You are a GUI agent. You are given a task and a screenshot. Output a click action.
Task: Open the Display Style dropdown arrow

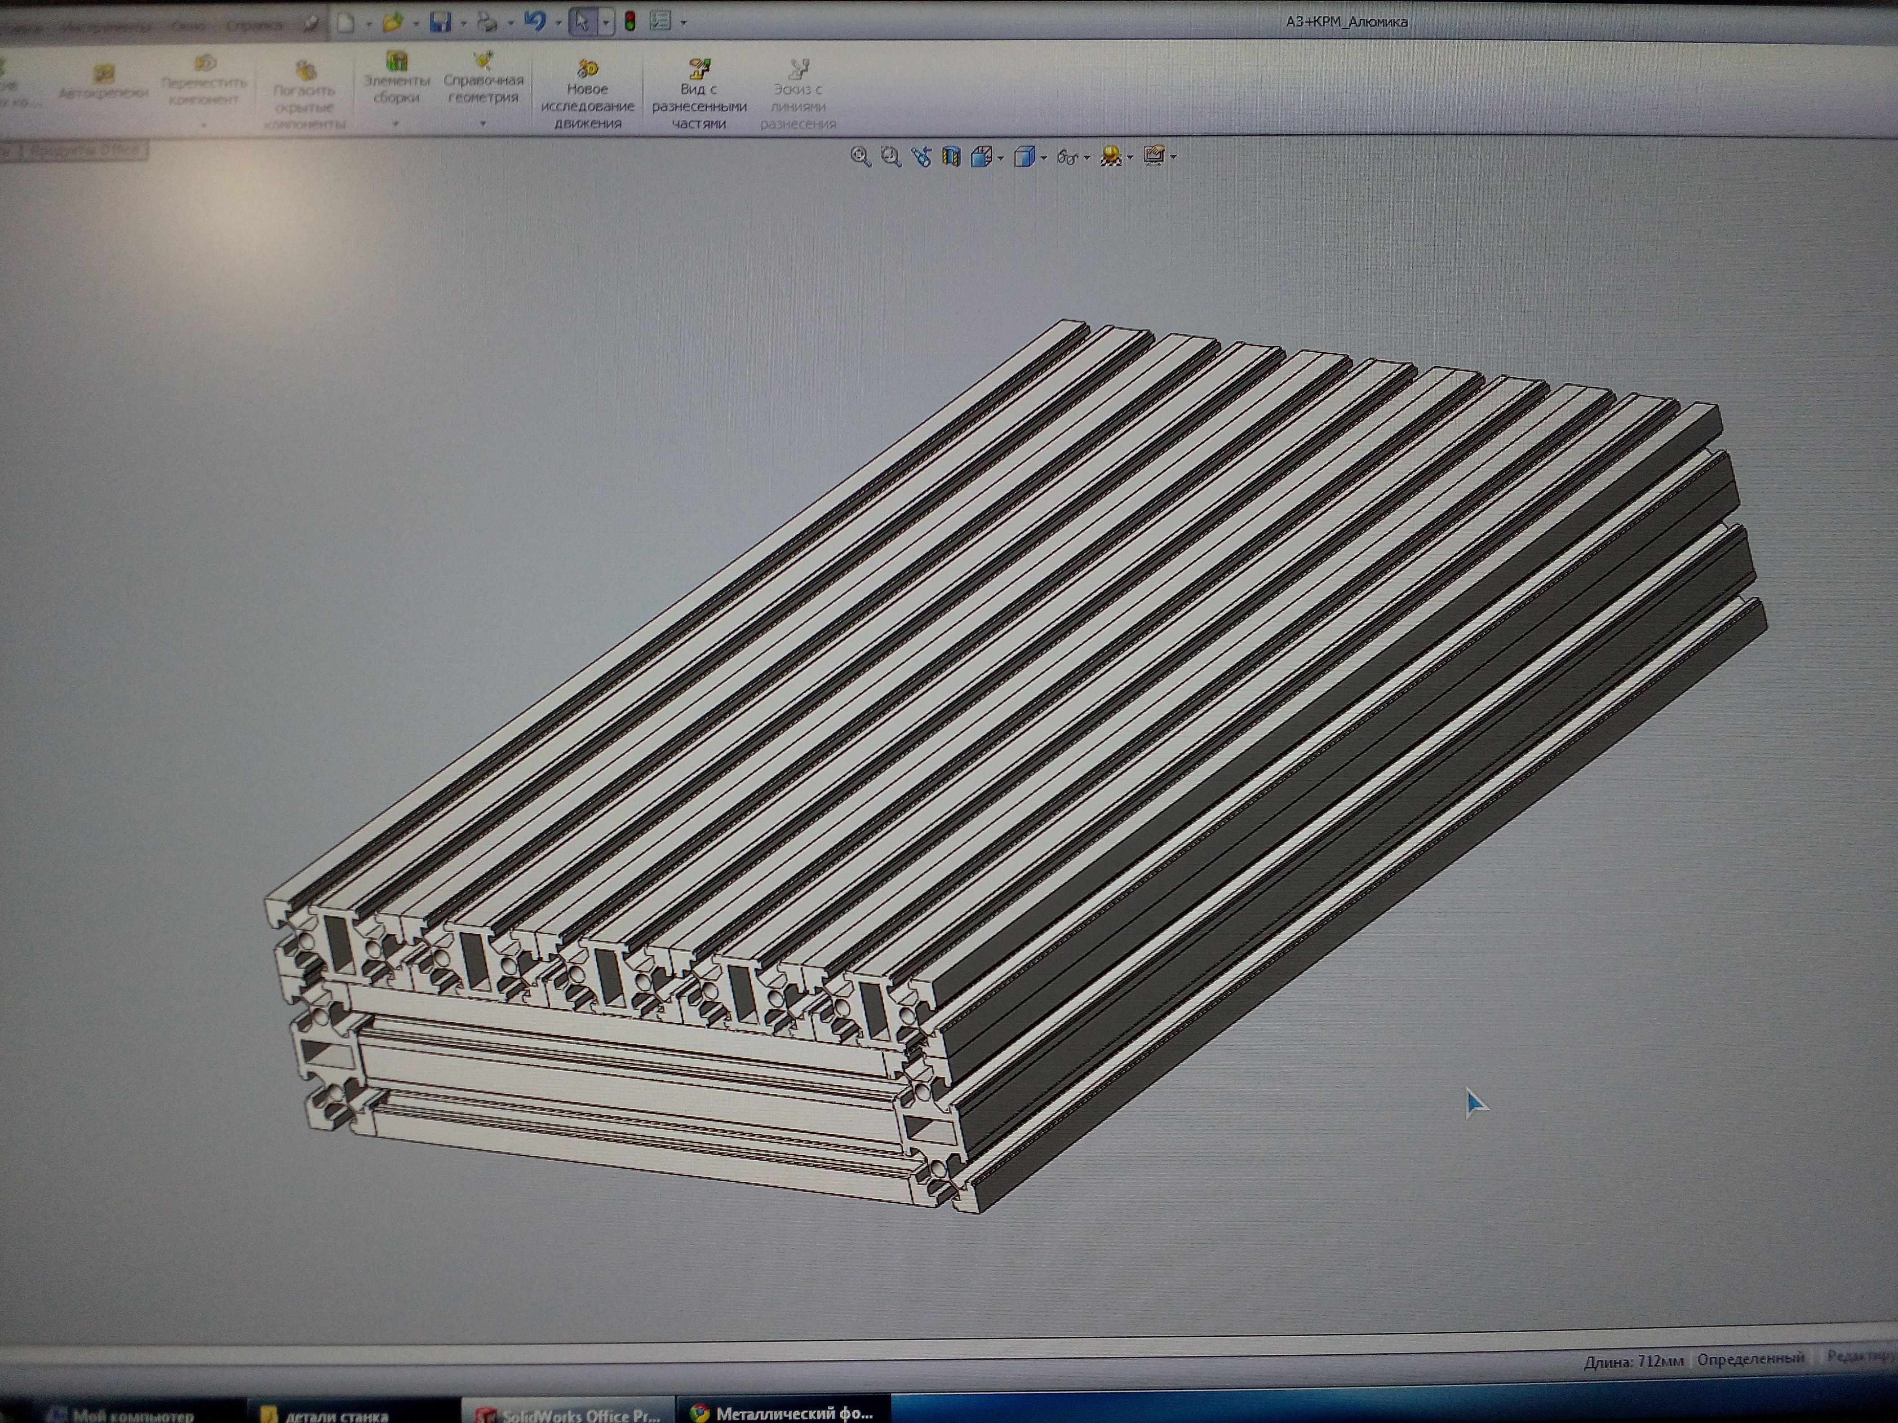pyautogui.click(x=1044, y=158)
